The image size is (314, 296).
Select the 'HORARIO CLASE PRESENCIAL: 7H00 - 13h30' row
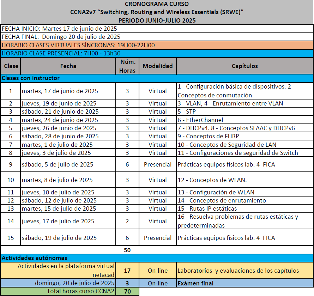tap(157, 53)
